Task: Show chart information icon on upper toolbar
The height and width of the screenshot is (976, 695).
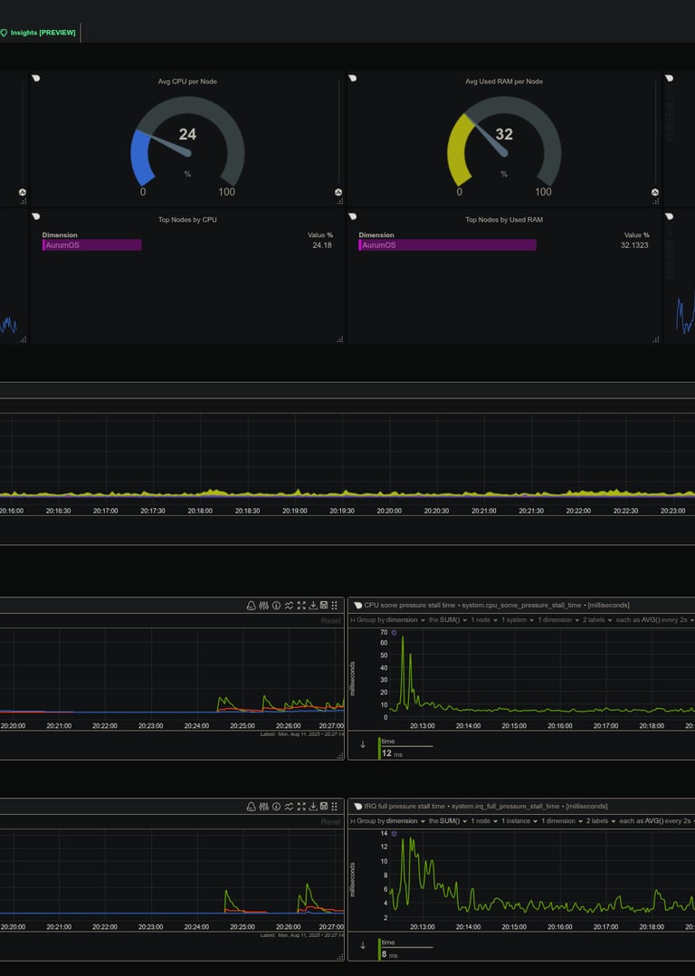Action: coord(276,605)
